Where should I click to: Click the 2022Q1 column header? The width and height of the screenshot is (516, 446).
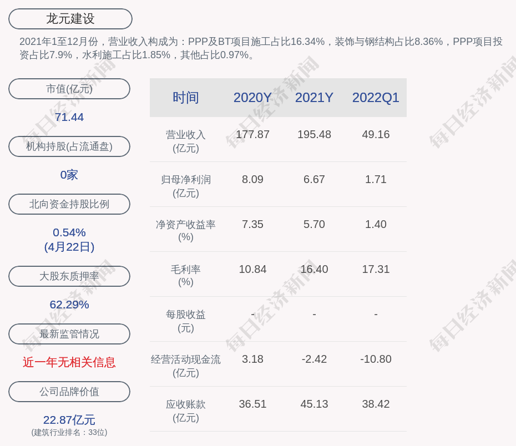(x=376, y=98)
